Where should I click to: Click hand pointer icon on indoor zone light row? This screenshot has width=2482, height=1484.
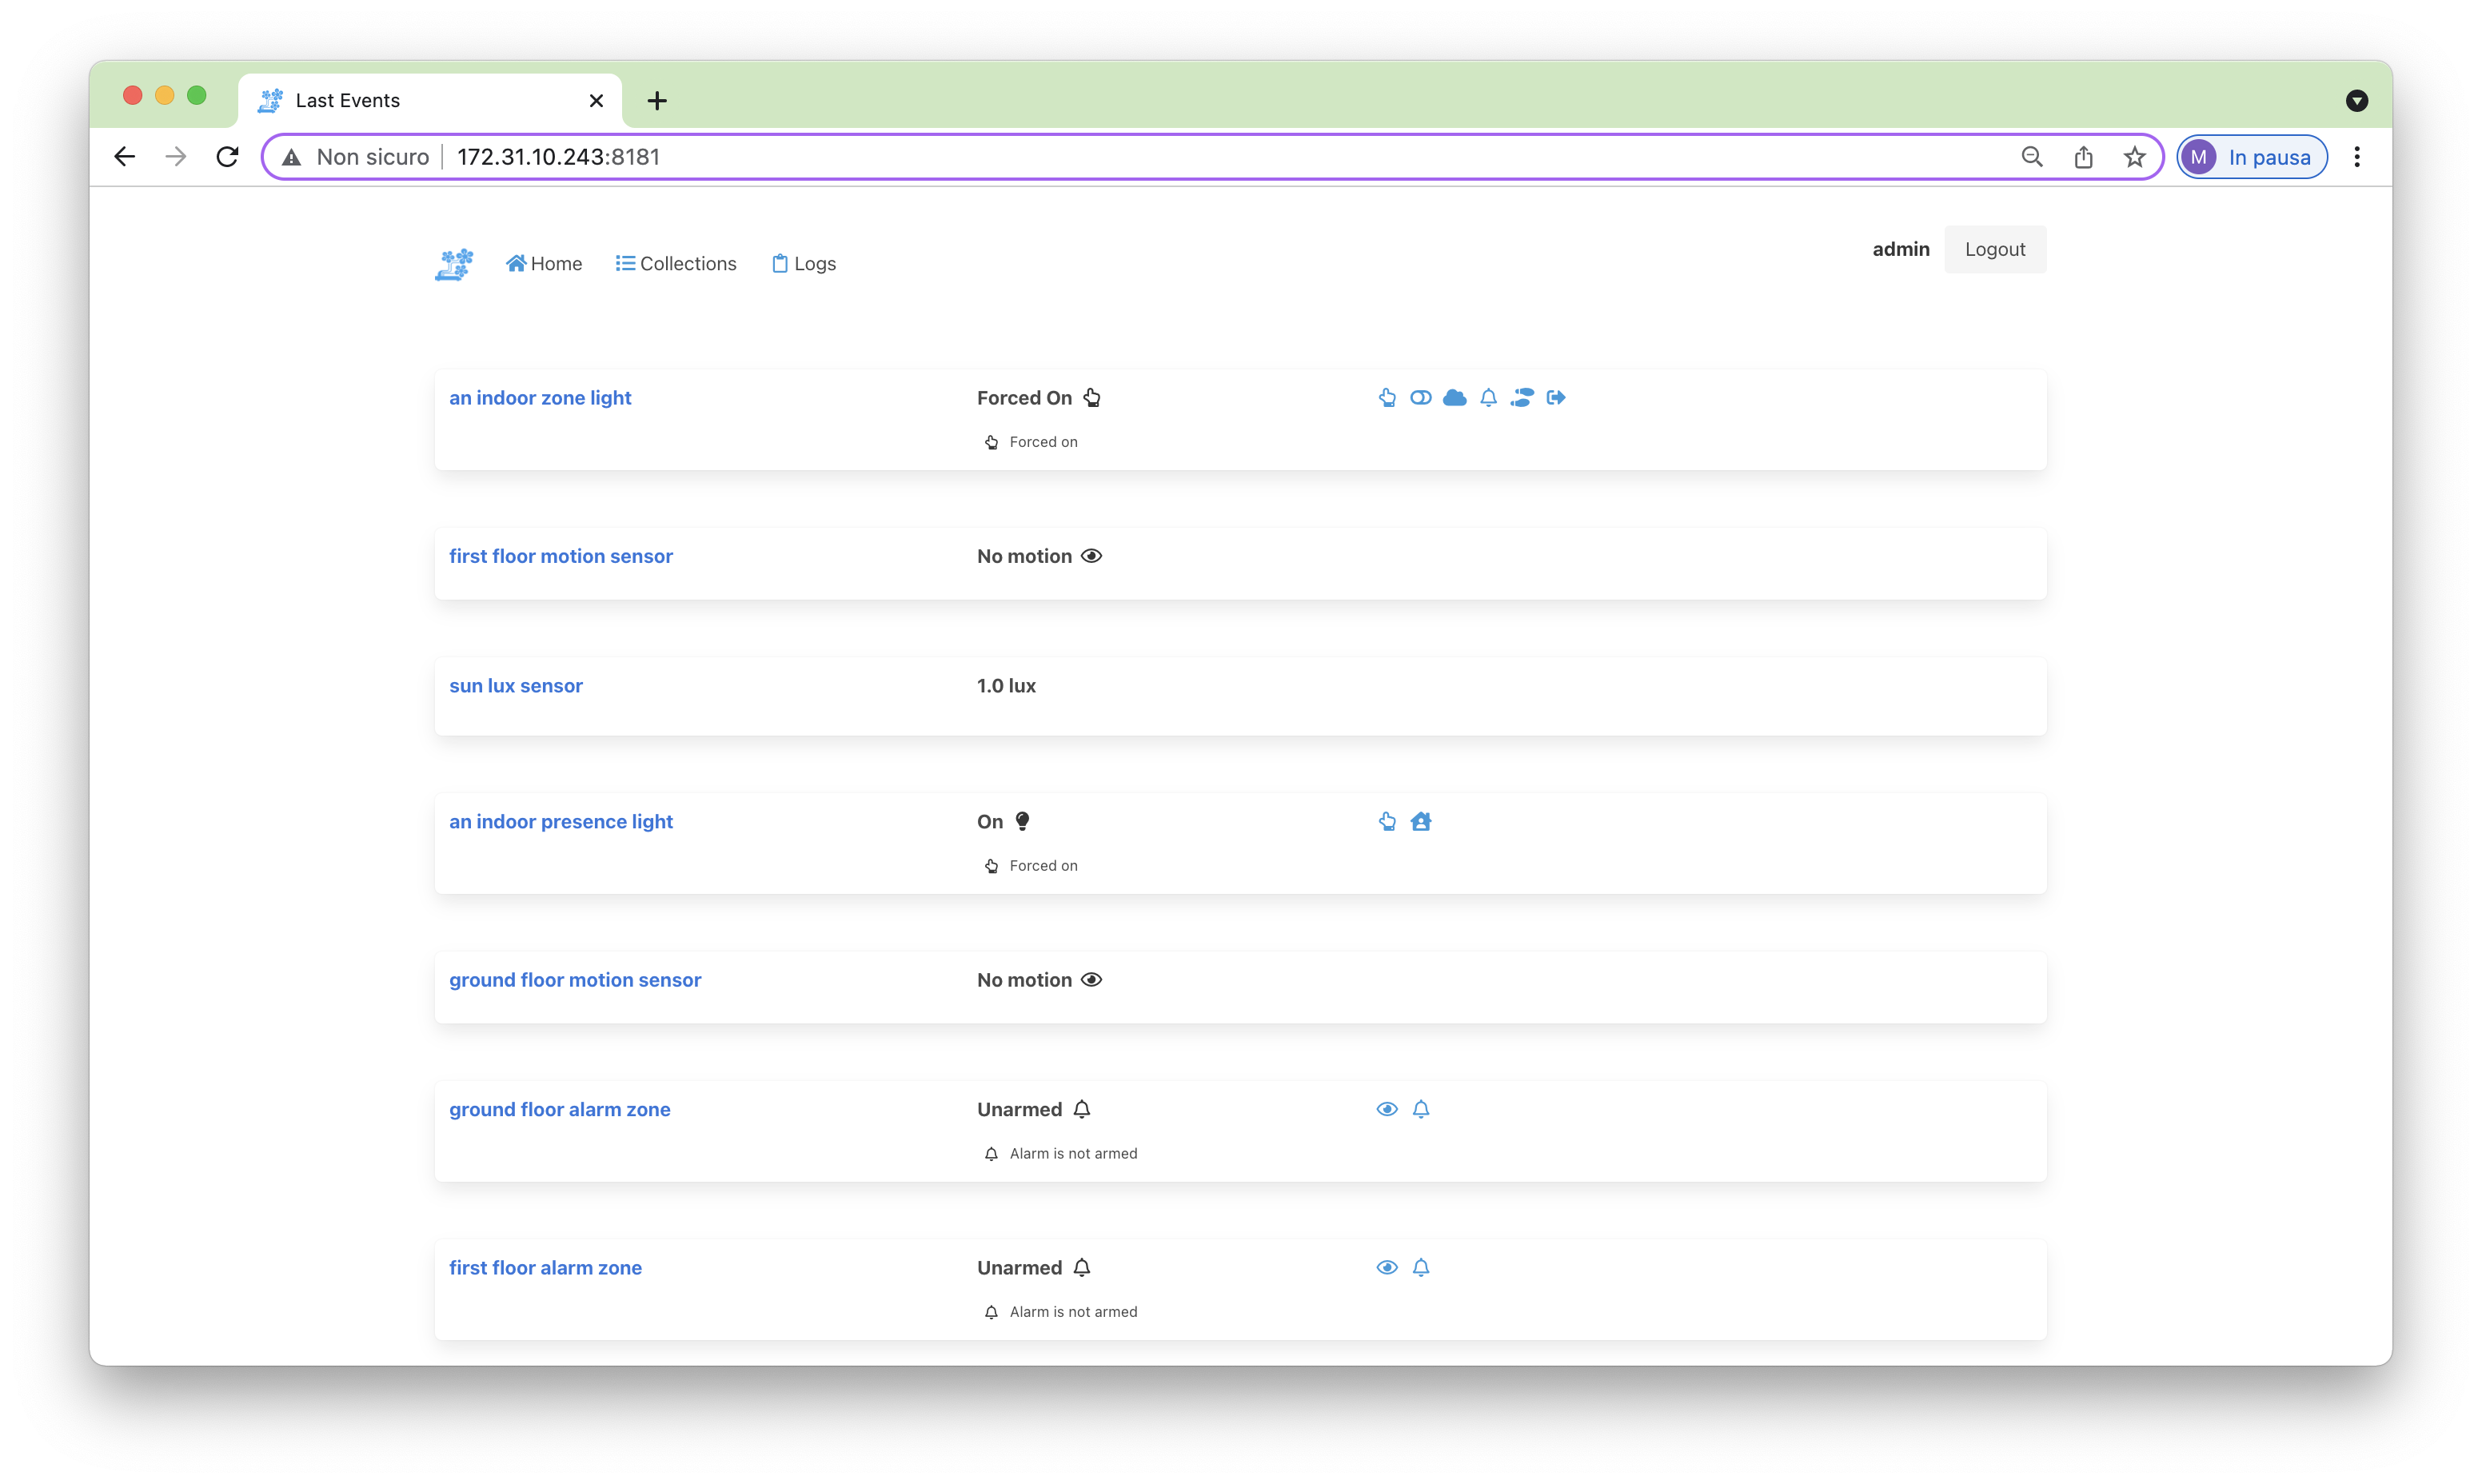coord(1387,398)
